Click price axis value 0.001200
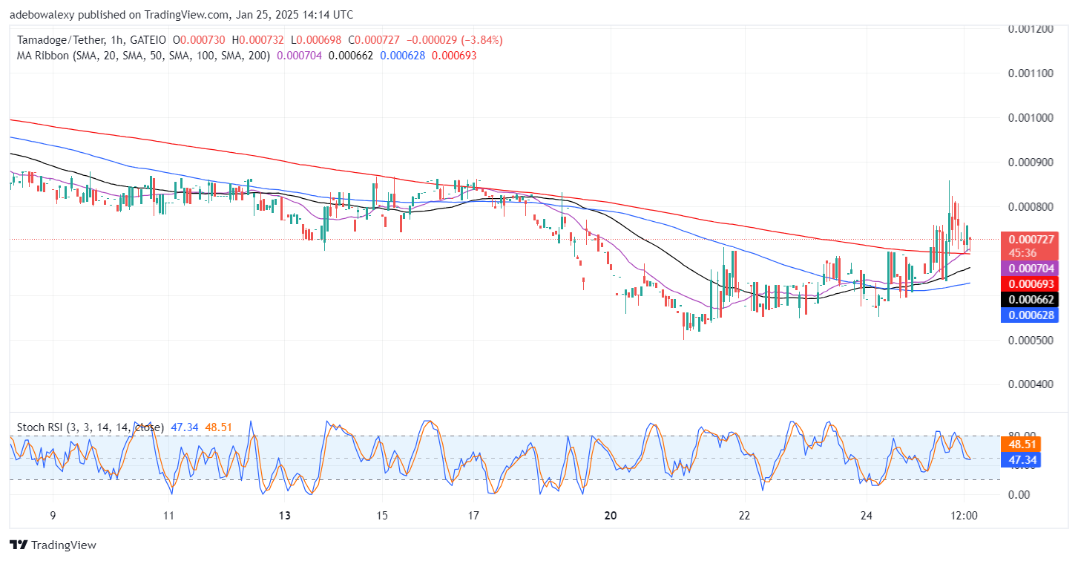1078x561 pixels. (x=1032, y=29)
